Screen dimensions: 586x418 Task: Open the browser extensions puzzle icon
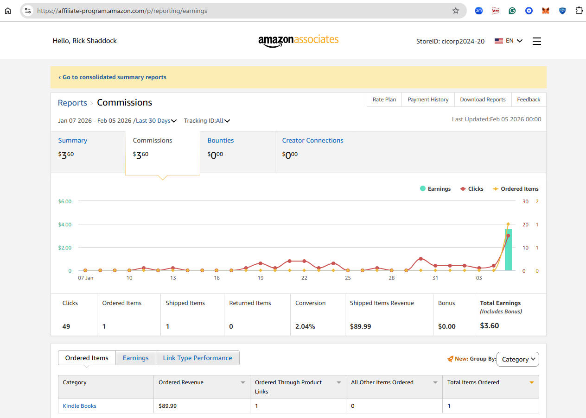point(579,11)
